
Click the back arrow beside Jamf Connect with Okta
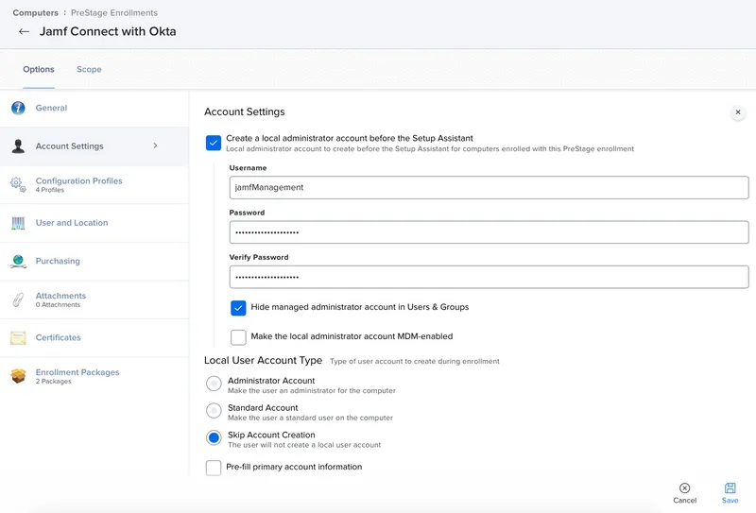click(24, 32)
